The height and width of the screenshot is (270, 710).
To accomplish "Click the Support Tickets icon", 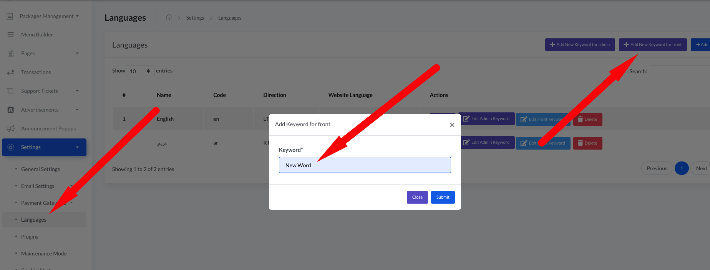I will point(11,91).
